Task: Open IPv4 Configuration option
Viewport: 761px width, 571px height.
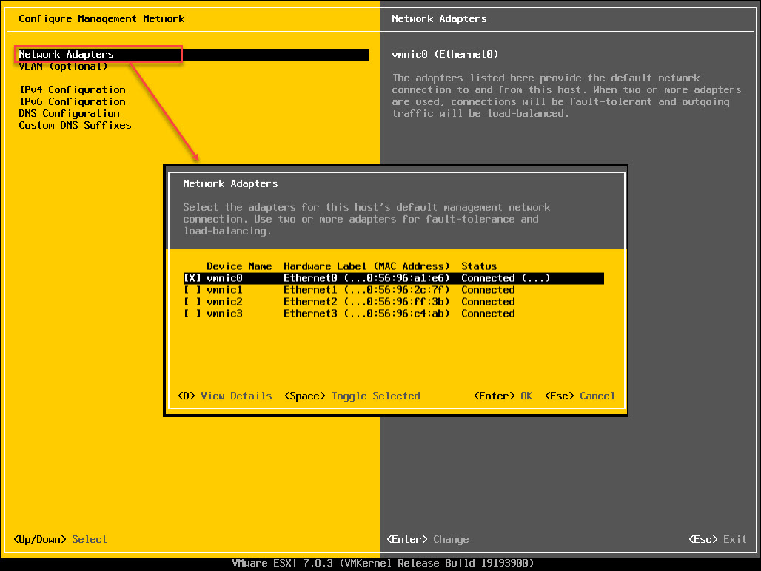Action: (73, 89)
